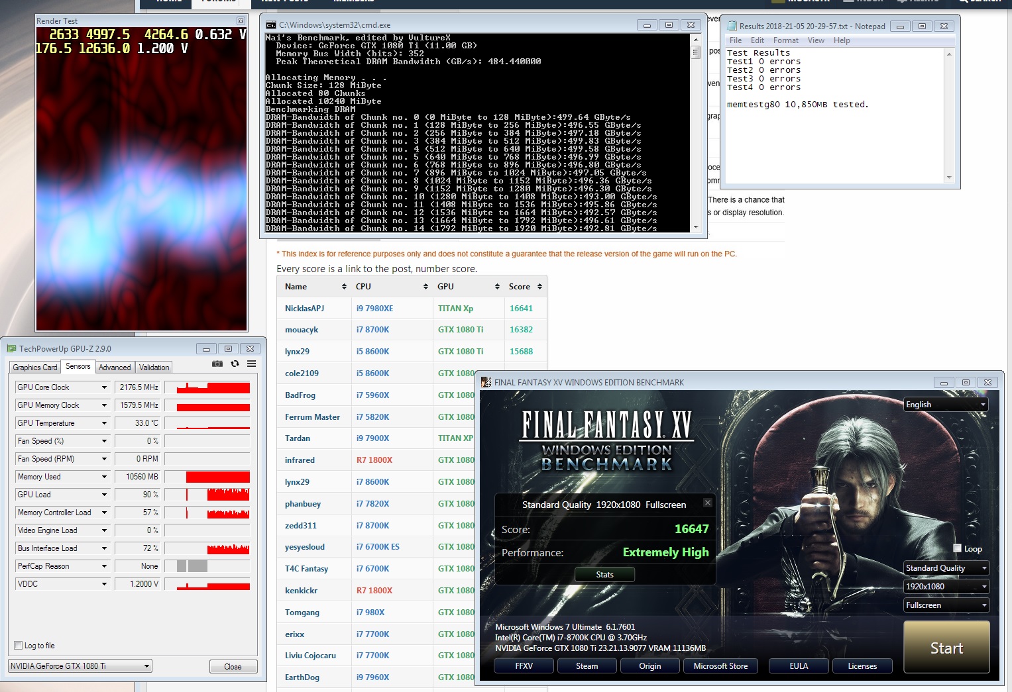
Task: Open the Notepad View menu
Action: pos(816,40)
